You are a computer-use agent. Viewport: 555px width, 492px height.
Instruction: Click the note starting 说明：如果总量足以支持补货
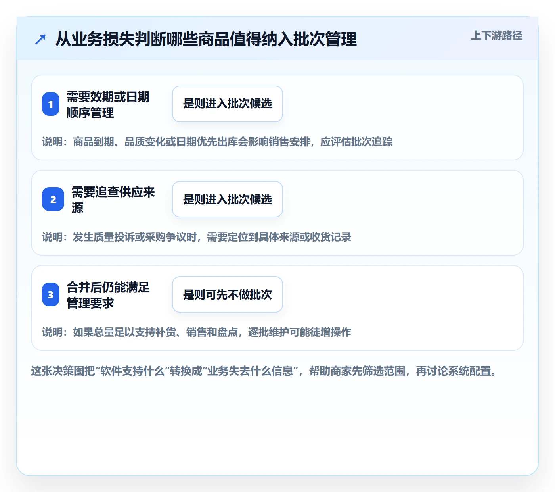[197, 332]
